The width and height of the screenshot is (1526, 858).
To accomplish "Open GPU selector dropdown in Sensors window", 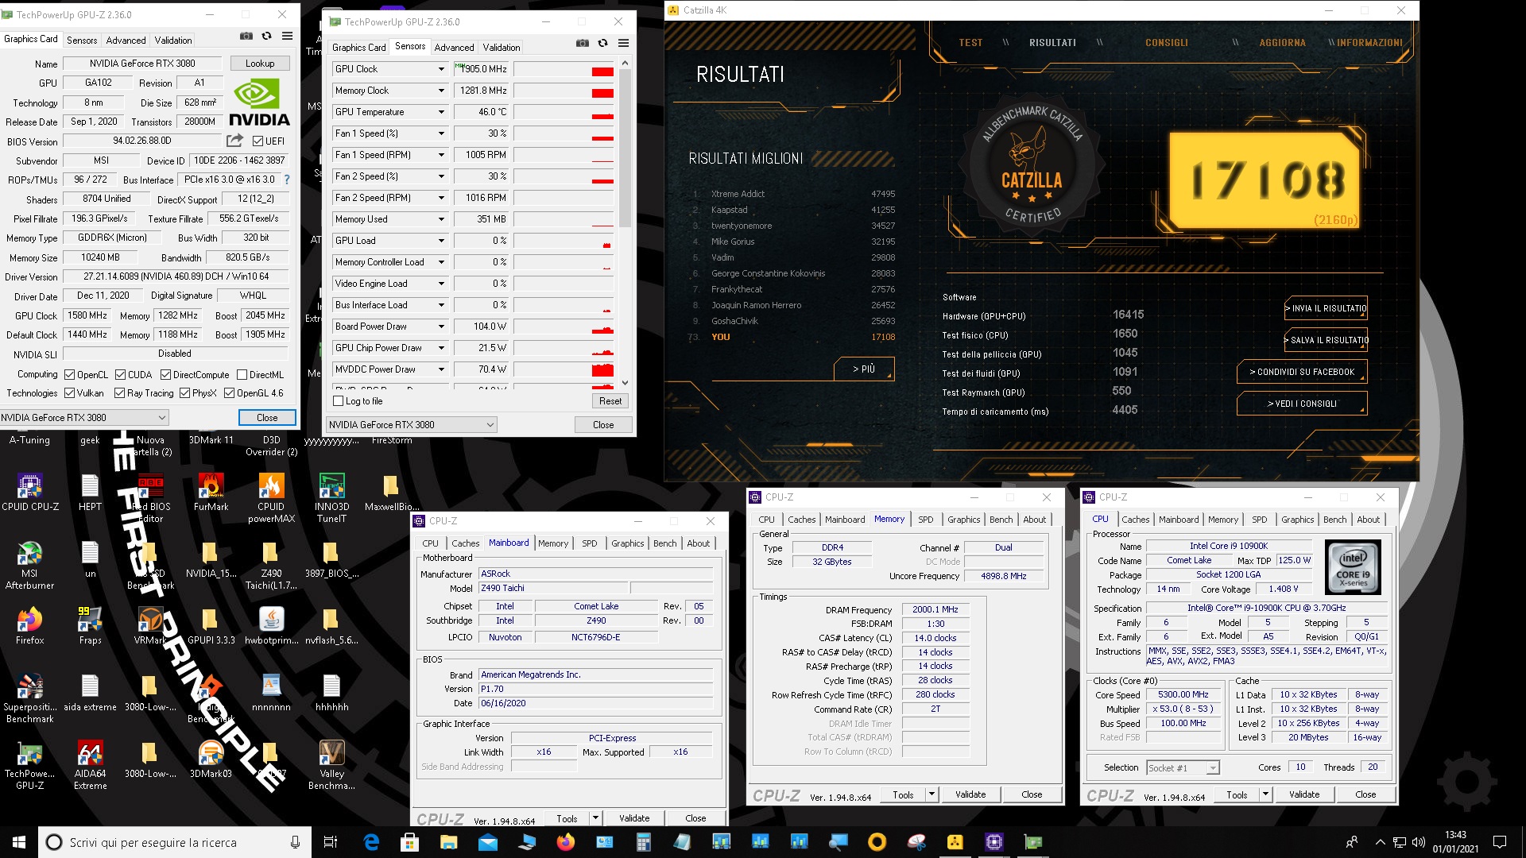I will (412, 425).
